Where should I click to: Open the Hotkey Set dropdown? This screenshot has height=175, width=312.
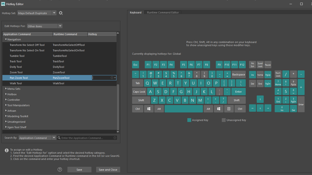click(x=37, y=13)
